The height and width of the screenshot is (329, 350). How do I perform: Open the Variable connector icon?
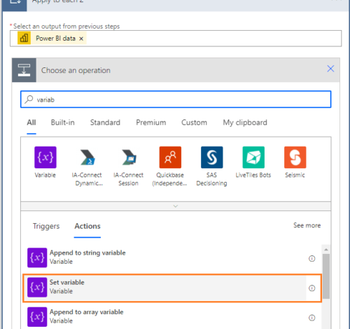(x=45, y=157)
